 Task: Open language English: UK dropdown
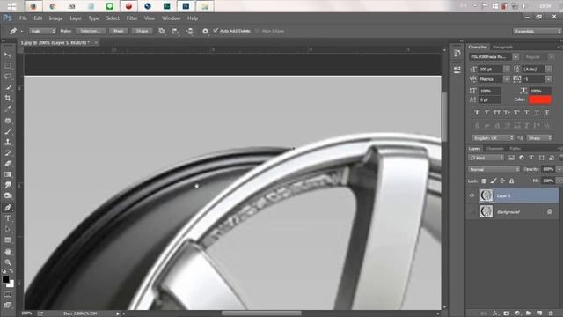click(x=493, y=138)
